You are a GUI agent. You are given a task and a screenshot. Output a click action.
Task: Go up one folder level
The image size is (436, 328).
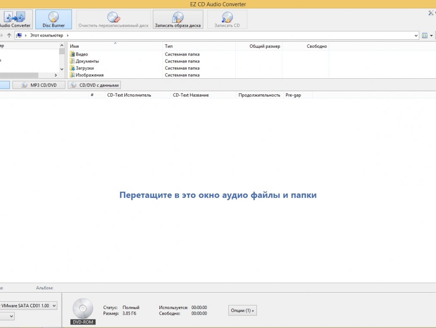click(x=9, y=35)
